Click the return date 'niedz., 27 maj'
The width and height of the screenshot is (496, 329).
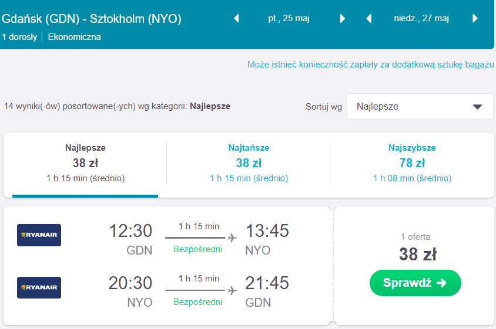pyautogui.click(x=421, y=18)
